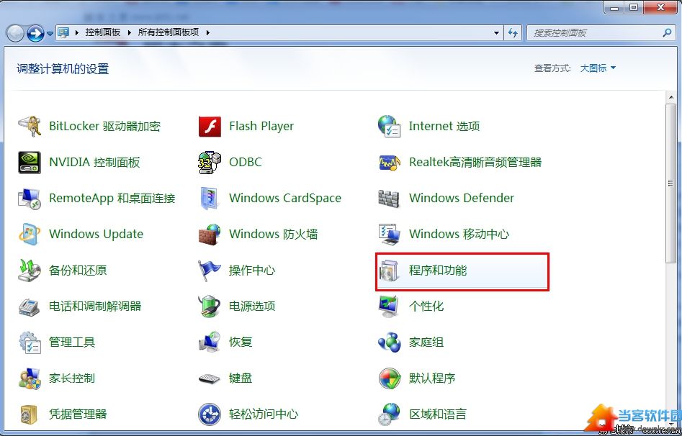Open Windows Defender wall icon
This screenshot has width=682, height=436.
[x=389, y=199]
